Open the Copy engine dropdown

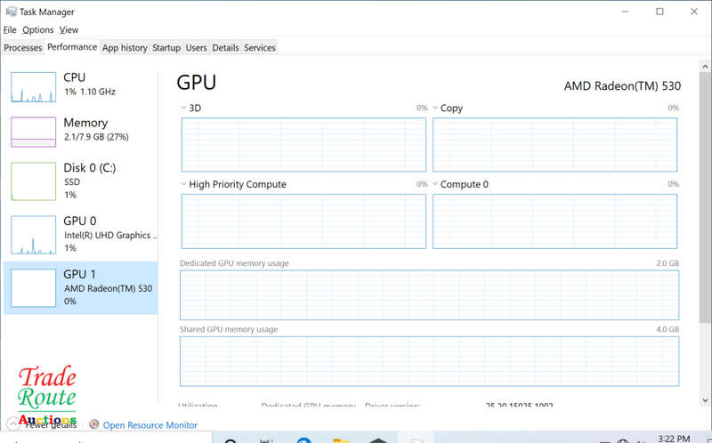coord(435,108)
